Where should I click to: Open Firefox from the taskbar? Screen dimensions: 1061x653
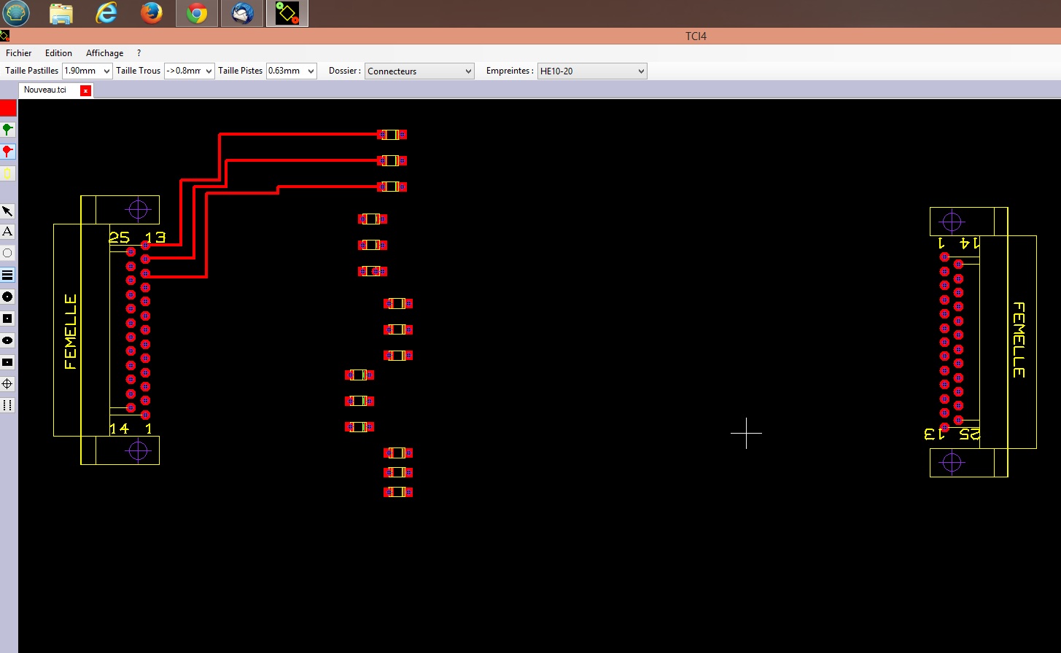pyautogui.click(x=152, y=13)
